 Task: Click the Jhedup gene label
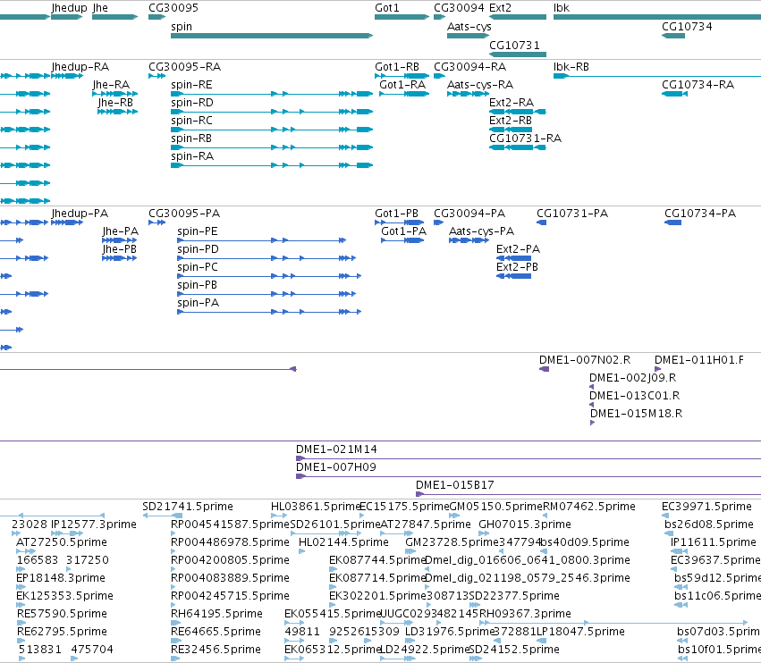(69, 8)
